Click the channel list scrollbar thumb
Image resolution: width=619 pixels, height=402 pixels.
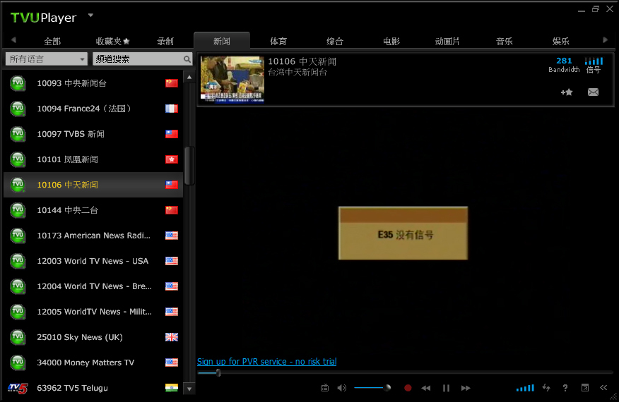pos(189,166)
